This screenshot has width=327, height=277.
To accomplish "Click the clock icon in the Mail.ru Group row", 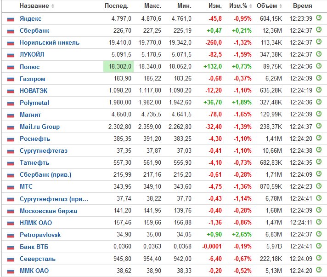I will coord(319,126).
